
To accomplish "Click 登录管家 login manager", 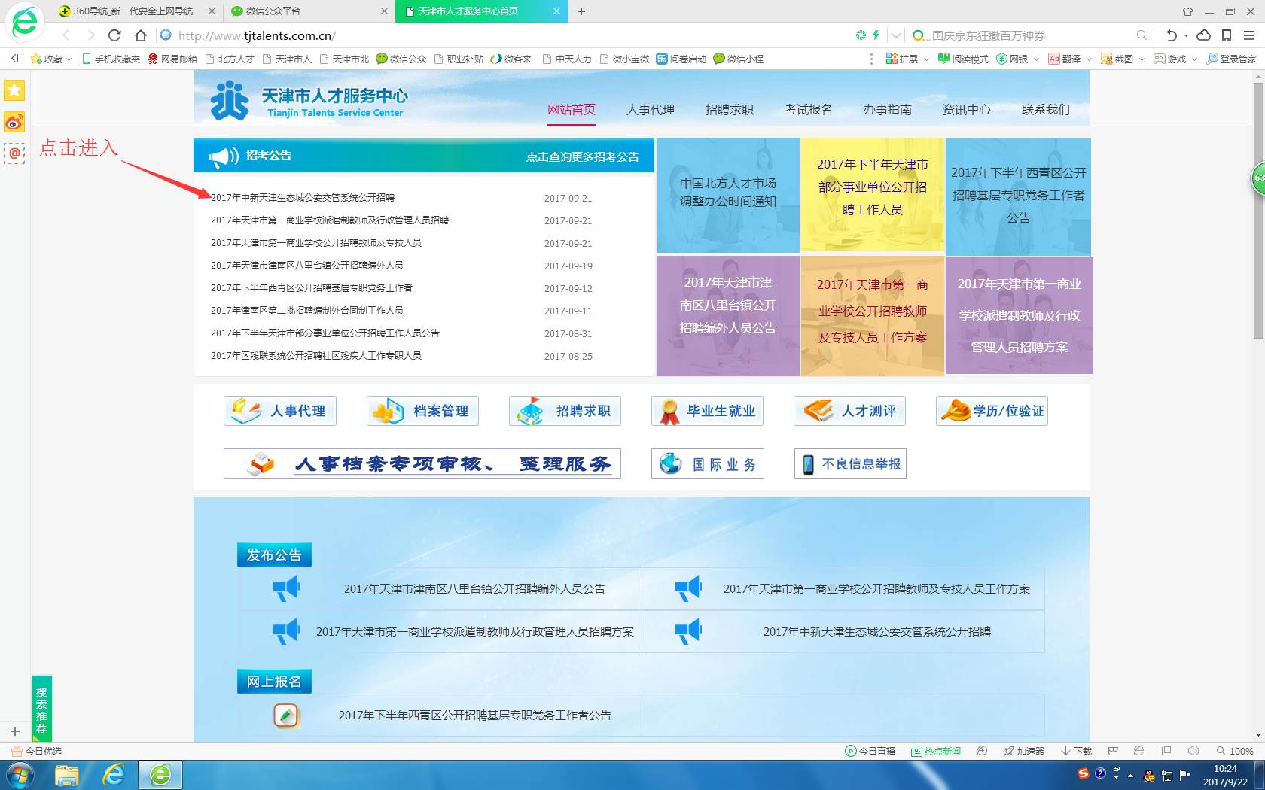I will click(x=1231, y=59).
